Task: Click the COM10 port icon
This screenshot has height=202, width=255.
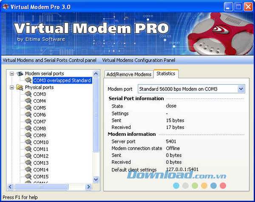Action: pyautogui.click(x=28, y=142)
